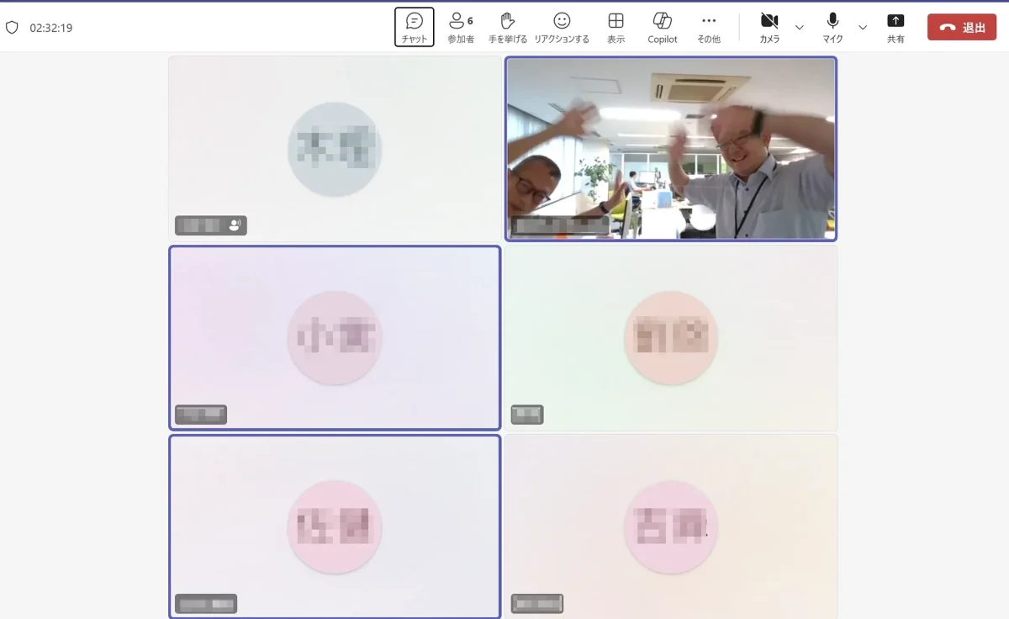Screen dimensions: 1009x619
Task: Click the speaking indicator icon on the gray avatar tile
Action: [235, 225]
